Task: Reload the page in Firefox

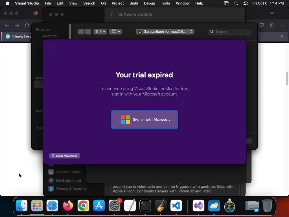Action: pos(27,25)
